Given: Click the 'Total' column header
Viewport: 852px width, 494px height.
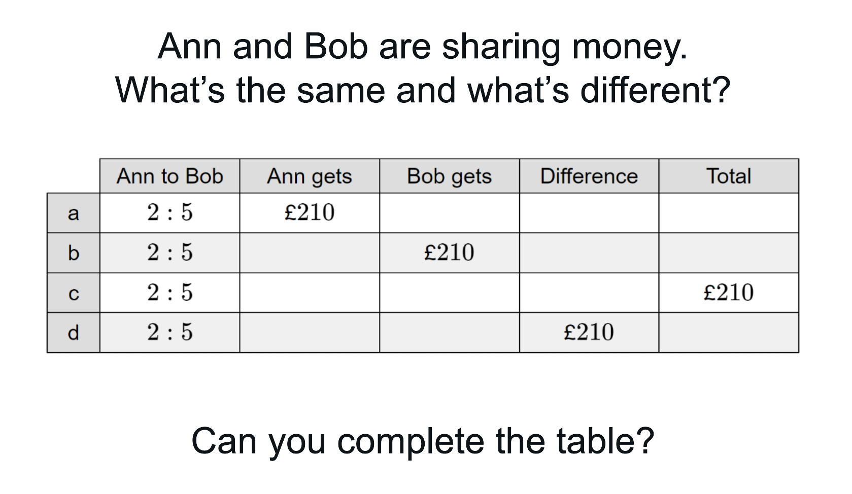Looking at the screenshot, I should (x=729, y=176).
